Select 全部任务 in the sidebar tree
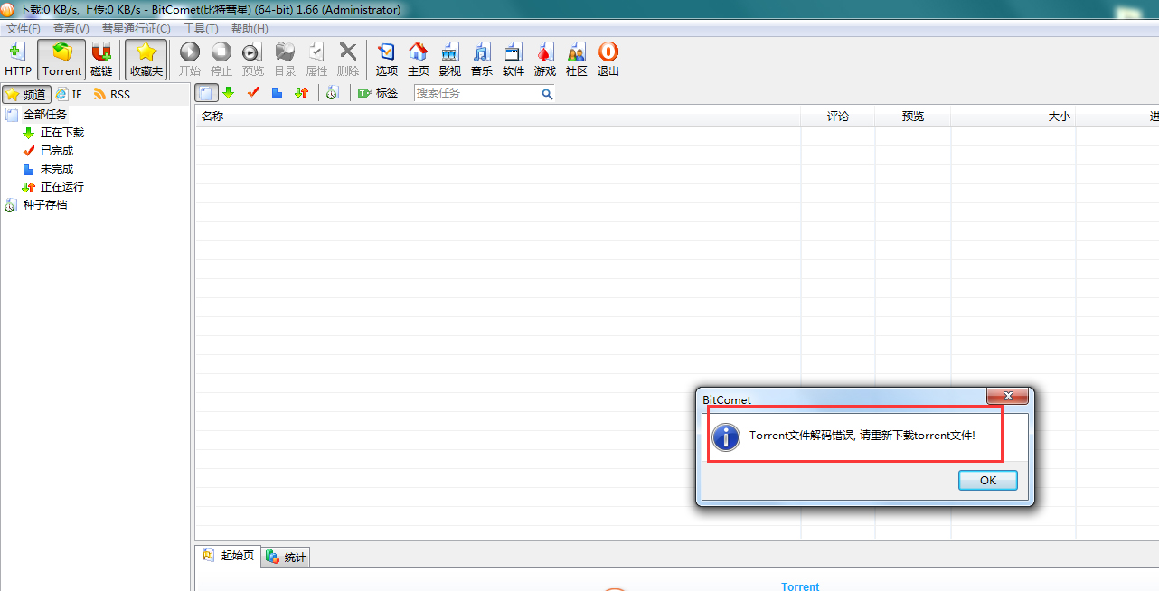 (x=45, y=115)
